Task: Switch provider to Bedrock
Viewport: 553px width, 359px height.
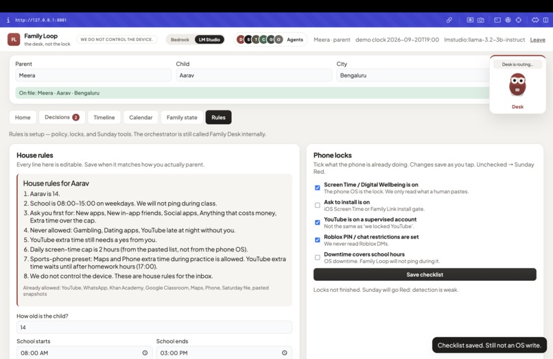Action: pyautogui.click(x=180, y=40)
